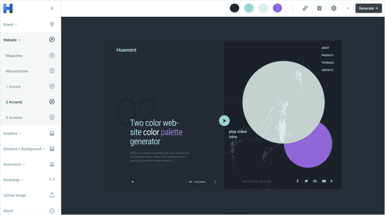Select the purple color swatch
Image resolution: width=385 pixels, height=215 pixels.
(x=277, y=8)
